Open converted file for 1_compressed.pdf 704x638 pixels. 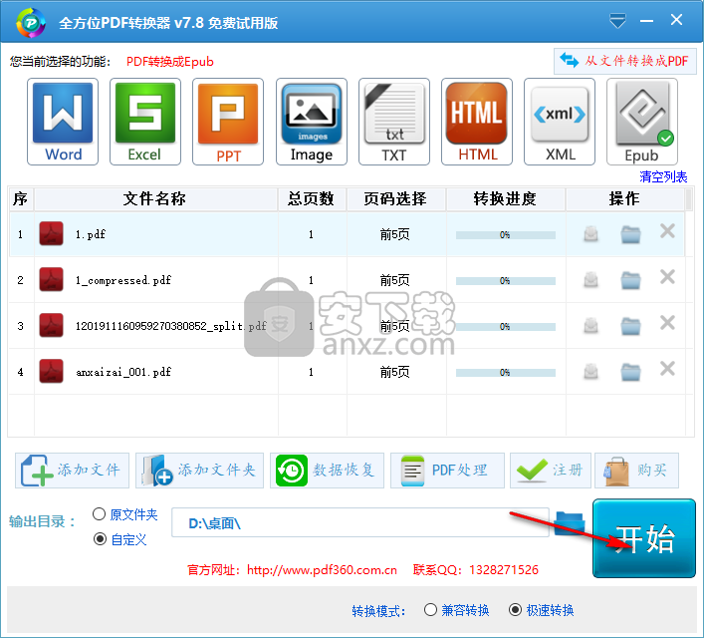(590, 280)
